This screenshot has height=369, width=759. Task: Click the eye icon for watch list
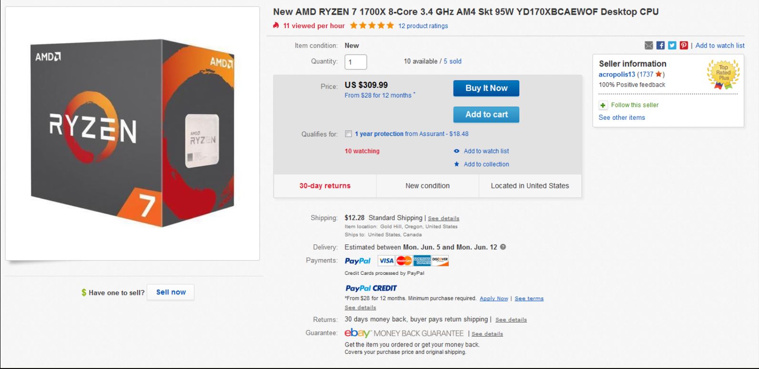pyautogui.click(x=456, y=151)
